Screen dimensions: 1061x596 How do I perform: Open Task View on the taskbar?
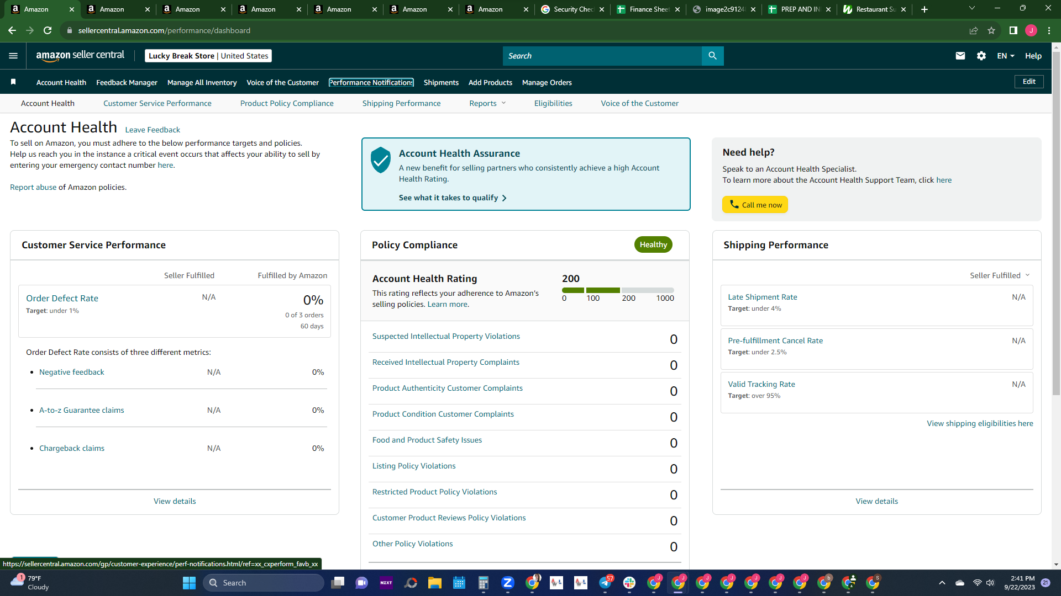coord(338,583)
